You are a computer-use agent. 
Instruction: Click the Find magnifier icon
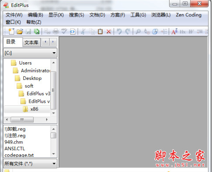click(x=138, y=32)
